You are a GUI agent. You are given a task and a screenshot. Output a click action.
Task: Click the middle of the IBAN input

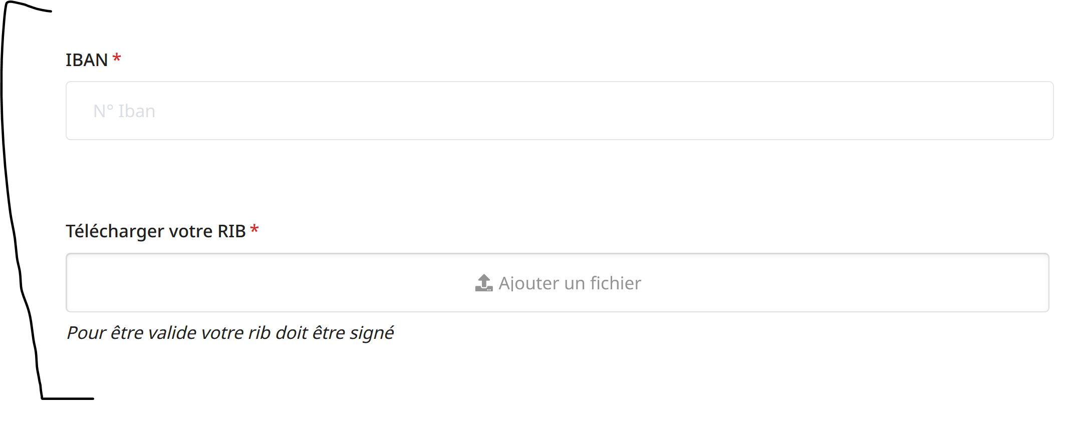pyautogui.click(x=560, y=111)
